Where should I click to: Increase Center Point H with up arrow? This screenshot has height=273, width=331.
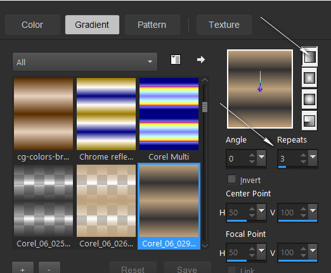tap(252, 209)
